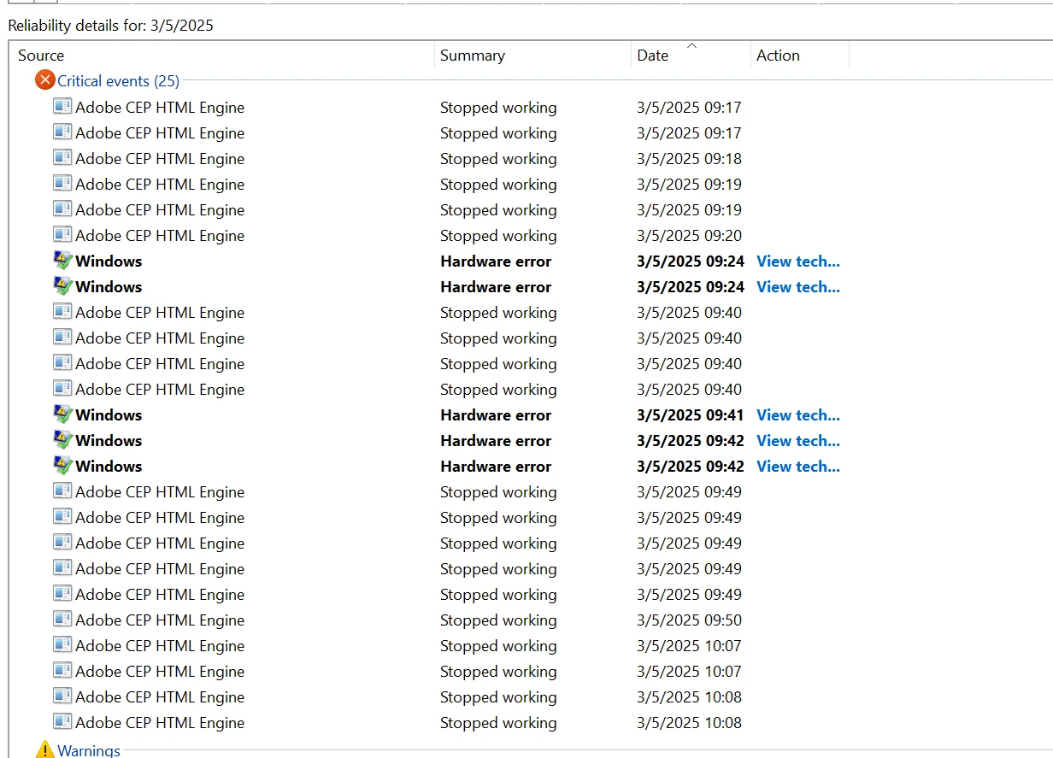Expand the Warnings group label

click(x=89, y=750)
